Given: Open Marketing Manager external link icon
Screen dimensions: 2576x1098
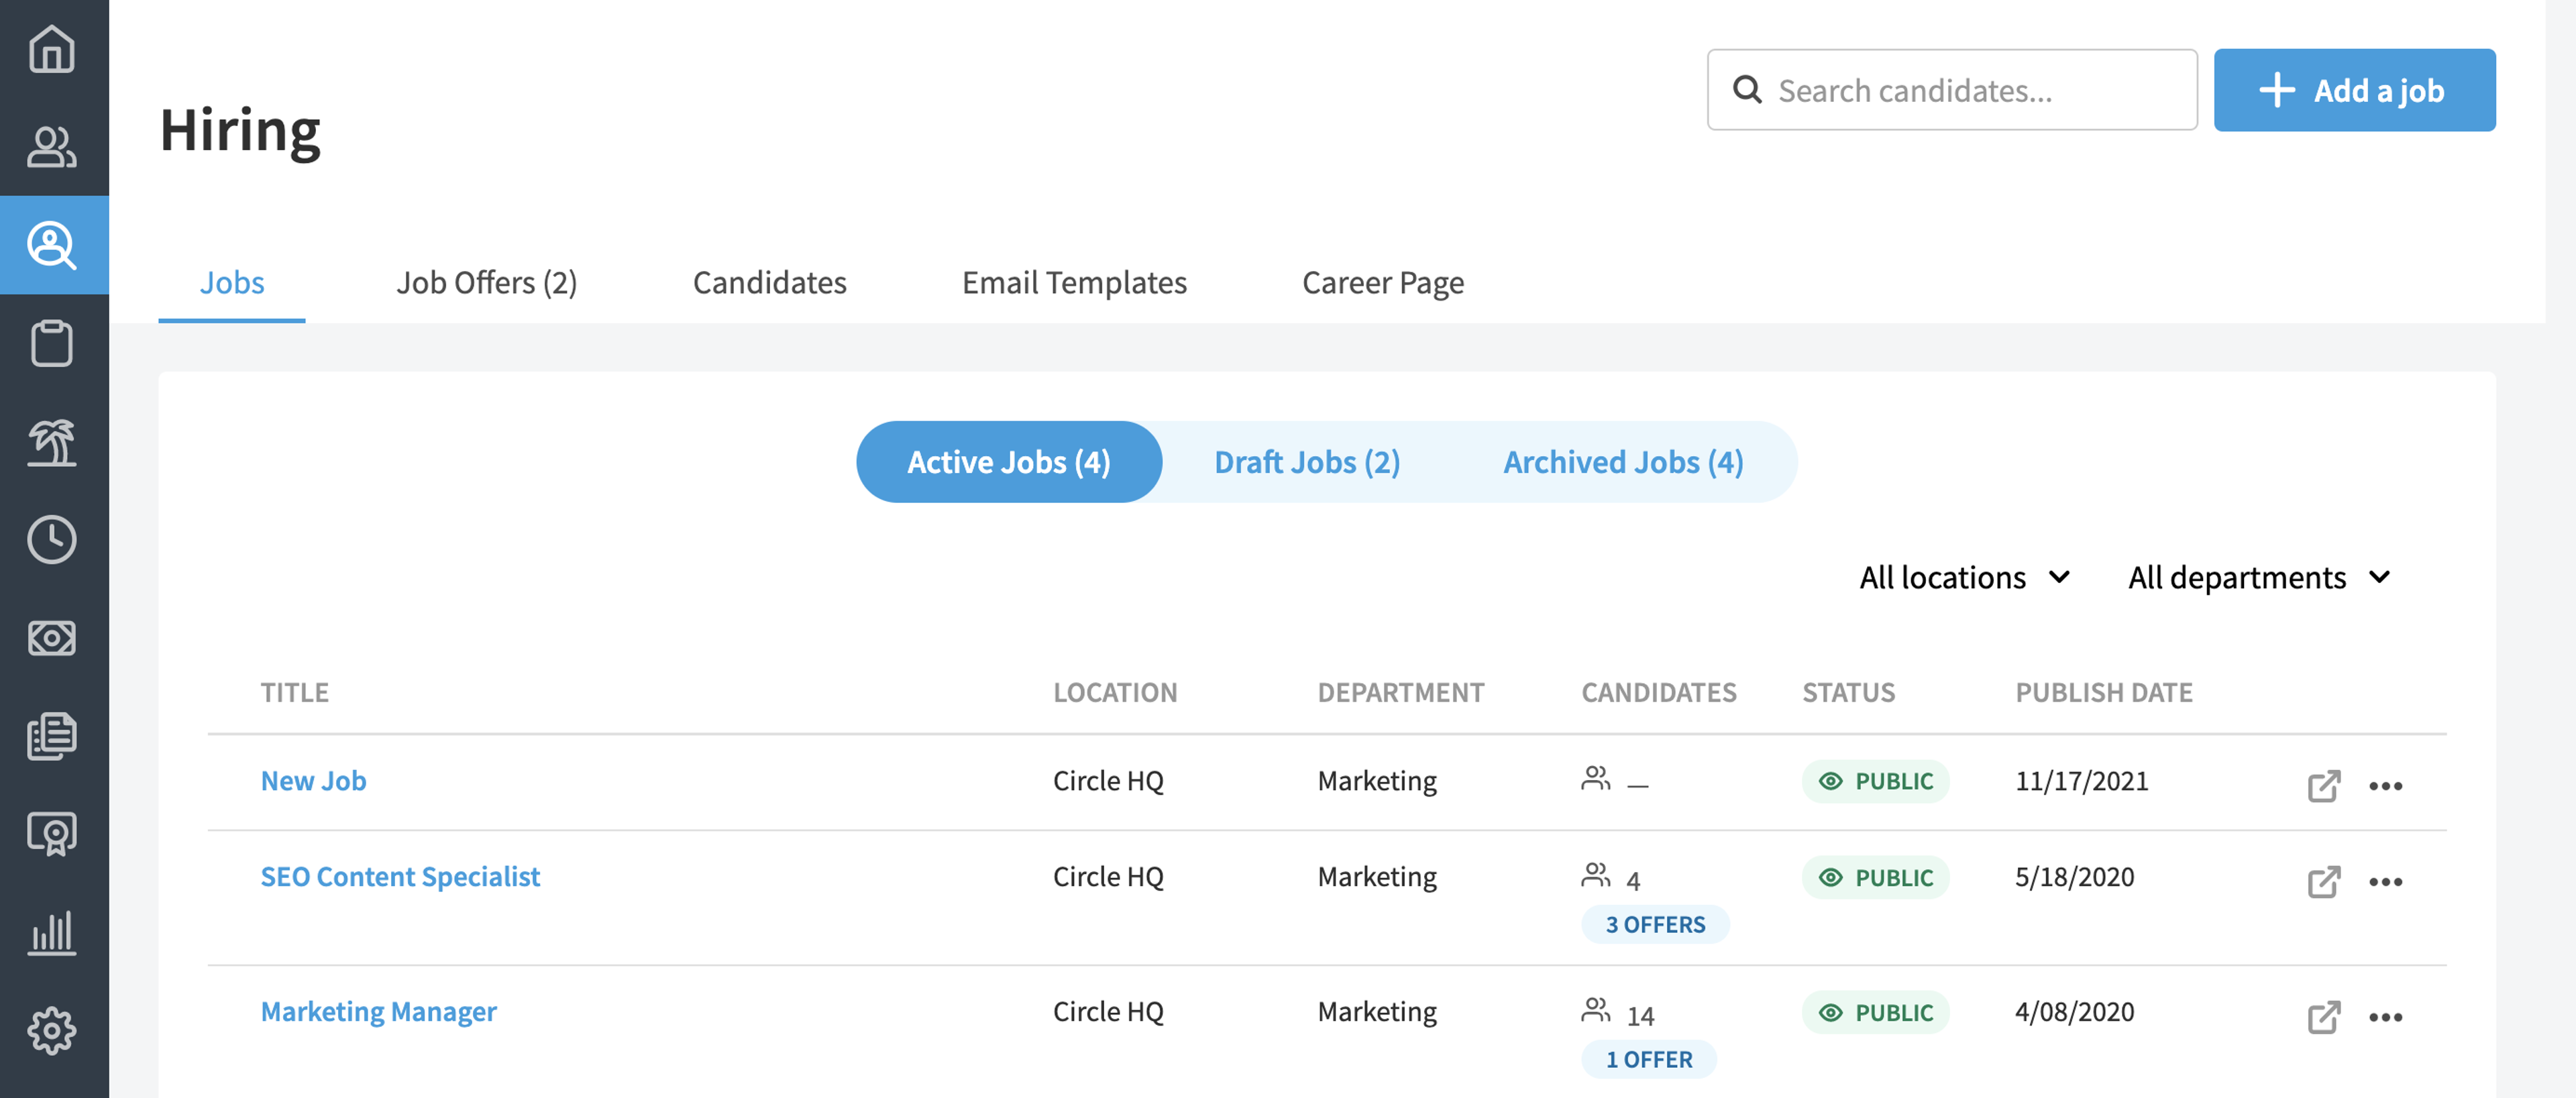Looking at the screenshot, I should click(x=2324, y=1017).
